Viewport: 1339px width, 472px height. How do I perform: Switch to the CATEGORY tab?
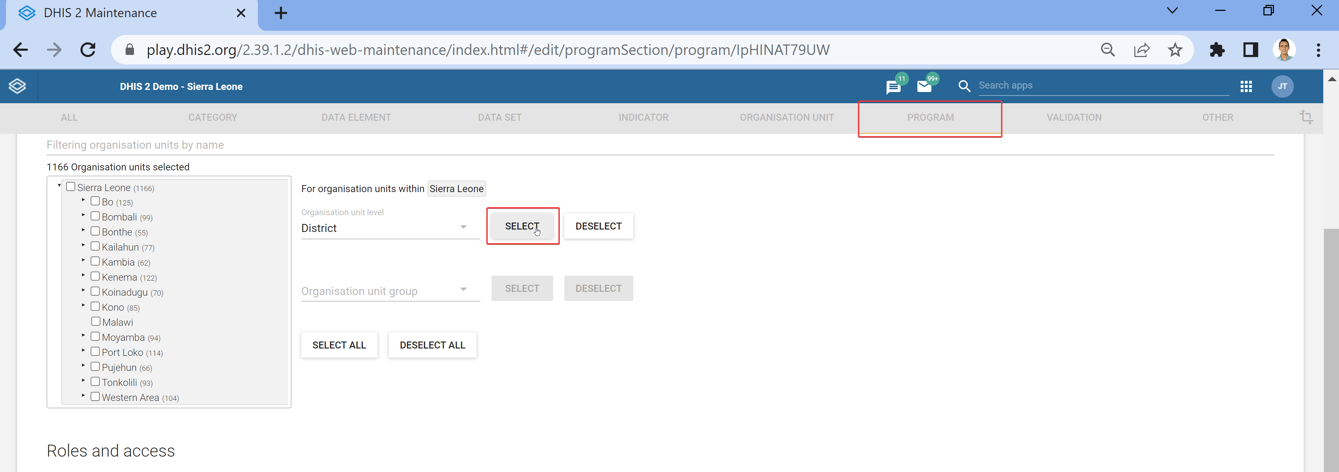[213, 118]
